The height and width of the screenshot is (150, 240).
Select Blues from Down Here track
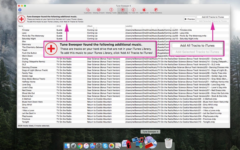[x=123, y=102]
